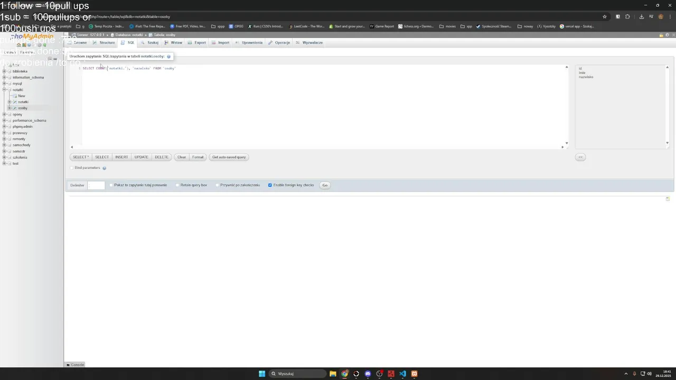
Task: Click the Delimiter input field
Action: pos(96,185)
